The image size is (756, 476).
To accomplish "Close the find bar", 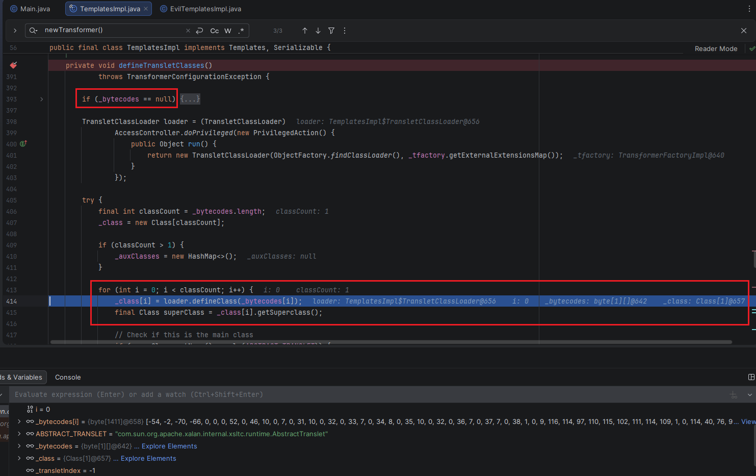I will click(744, 31).
